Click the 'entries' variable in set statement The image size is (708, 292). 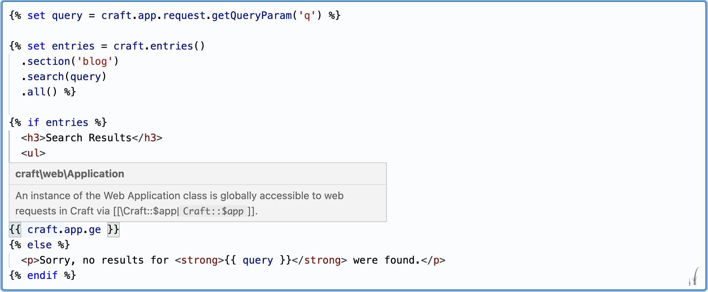73,46
